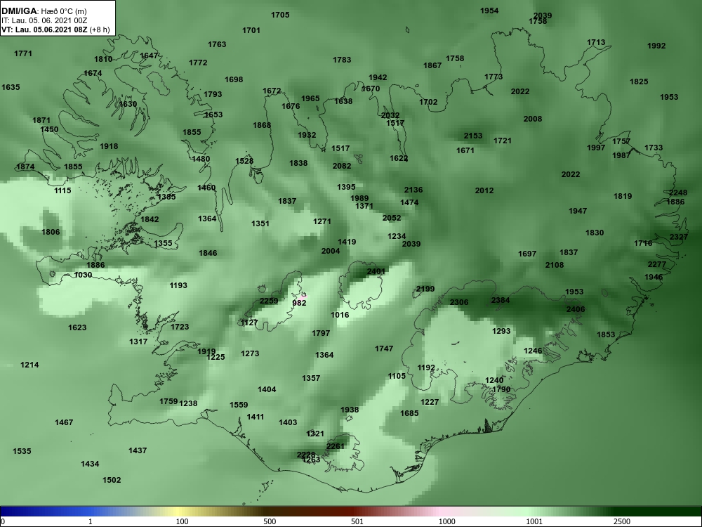Viewport: 702px width, 527px height.
Task: Click the 1001 label on the color scale
Action: (534, 521)
